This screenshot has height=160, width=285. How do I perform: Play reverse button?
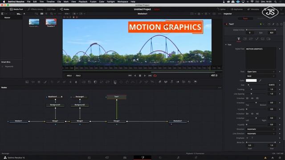pyautogui.click(x=135, y=76)
